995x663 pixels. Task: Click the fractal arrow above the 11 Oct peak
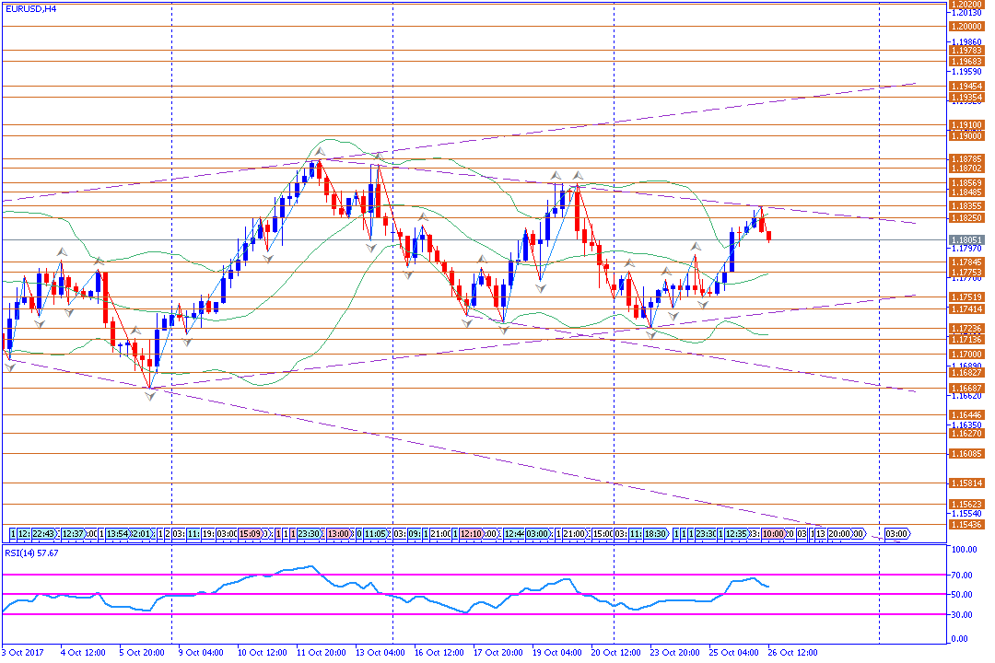(319, 148)
